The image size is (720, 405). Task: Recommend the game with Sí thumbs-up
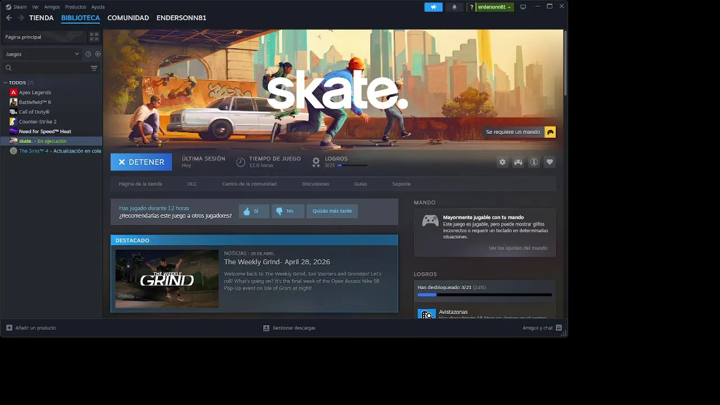pyautogui.click(x=254, y=211)
